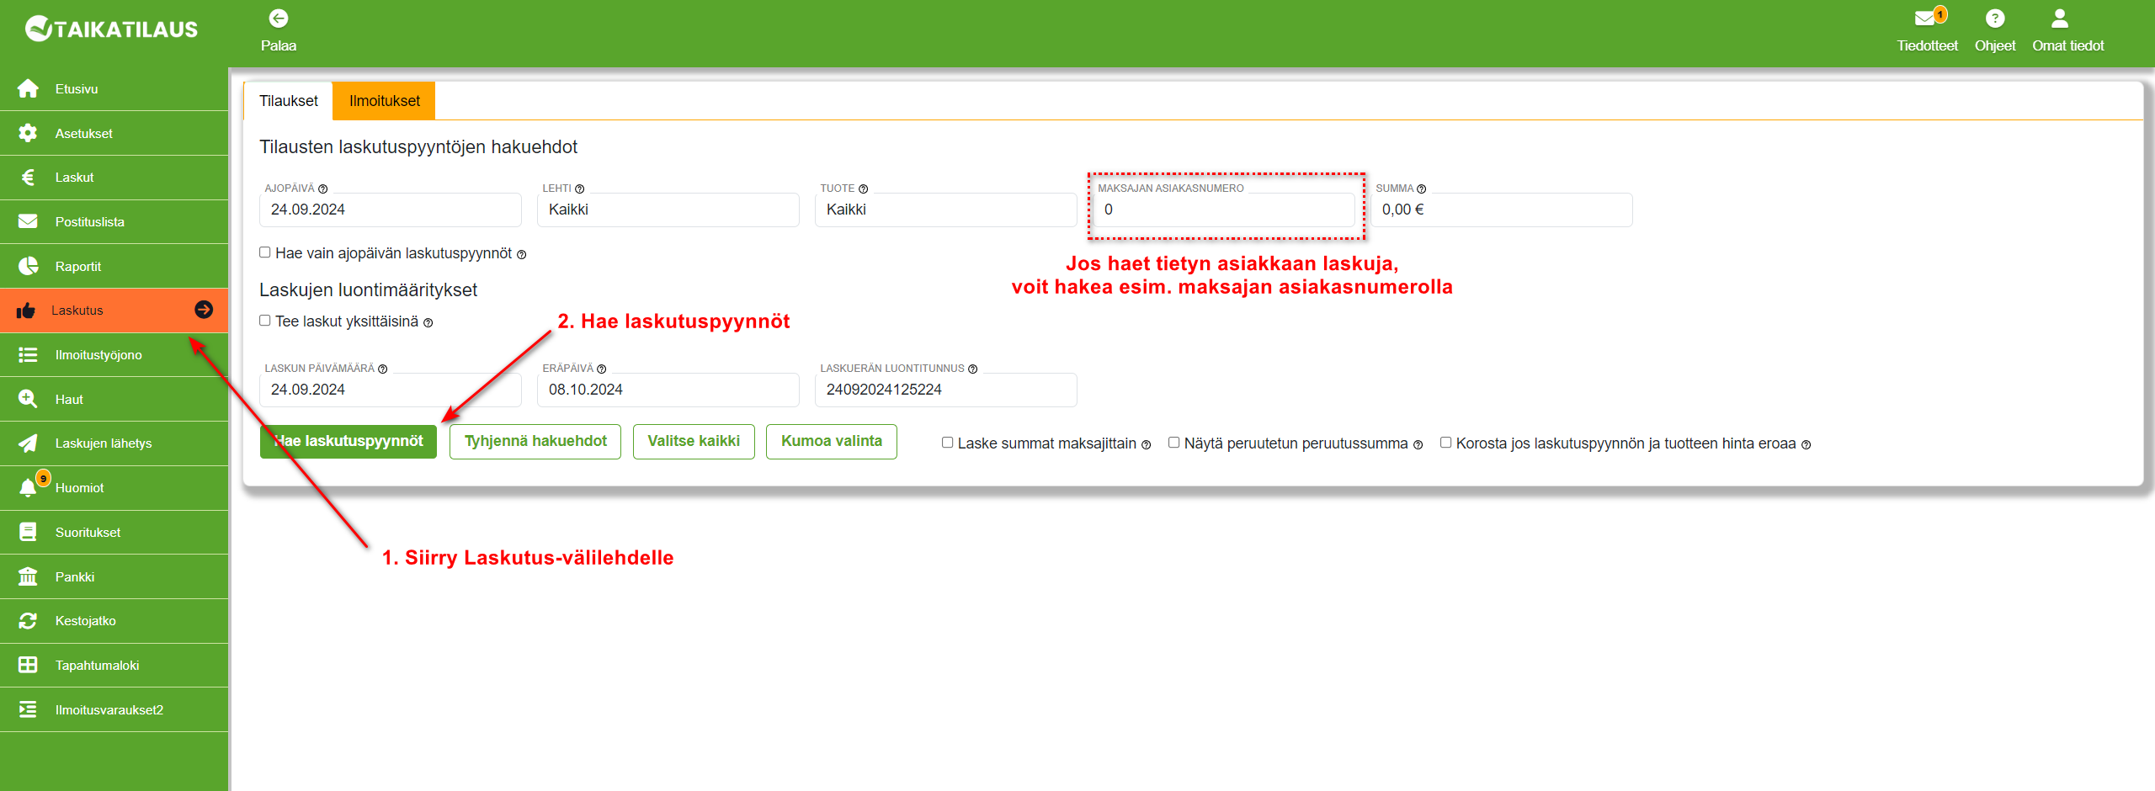Click the Etusivu home icon
This screenshot has width=2155, height=791.
(x=28, y=88)
